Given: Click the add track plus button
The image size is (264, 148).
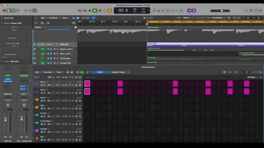Looking at the screenshot, I should click(x=36, y=23).
